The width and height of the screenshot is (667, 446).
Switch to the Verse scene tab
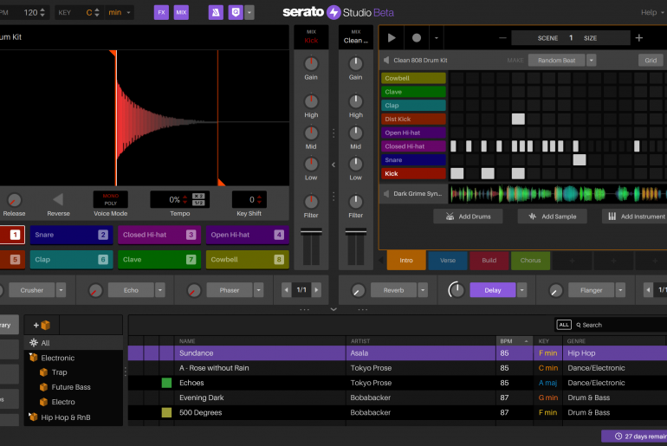448,260
